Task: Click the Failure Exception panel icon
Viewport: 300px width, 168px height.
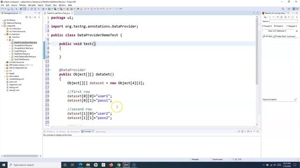Action: coord(296,99)
